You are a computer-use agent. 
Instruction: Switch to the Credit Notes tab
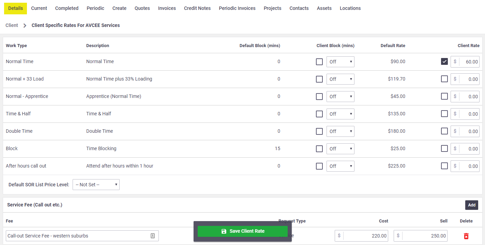coord(197,8)
